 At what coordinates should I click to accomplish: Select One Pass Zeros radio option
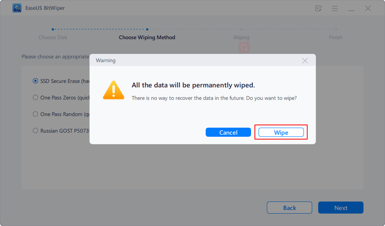pos(36,98)
